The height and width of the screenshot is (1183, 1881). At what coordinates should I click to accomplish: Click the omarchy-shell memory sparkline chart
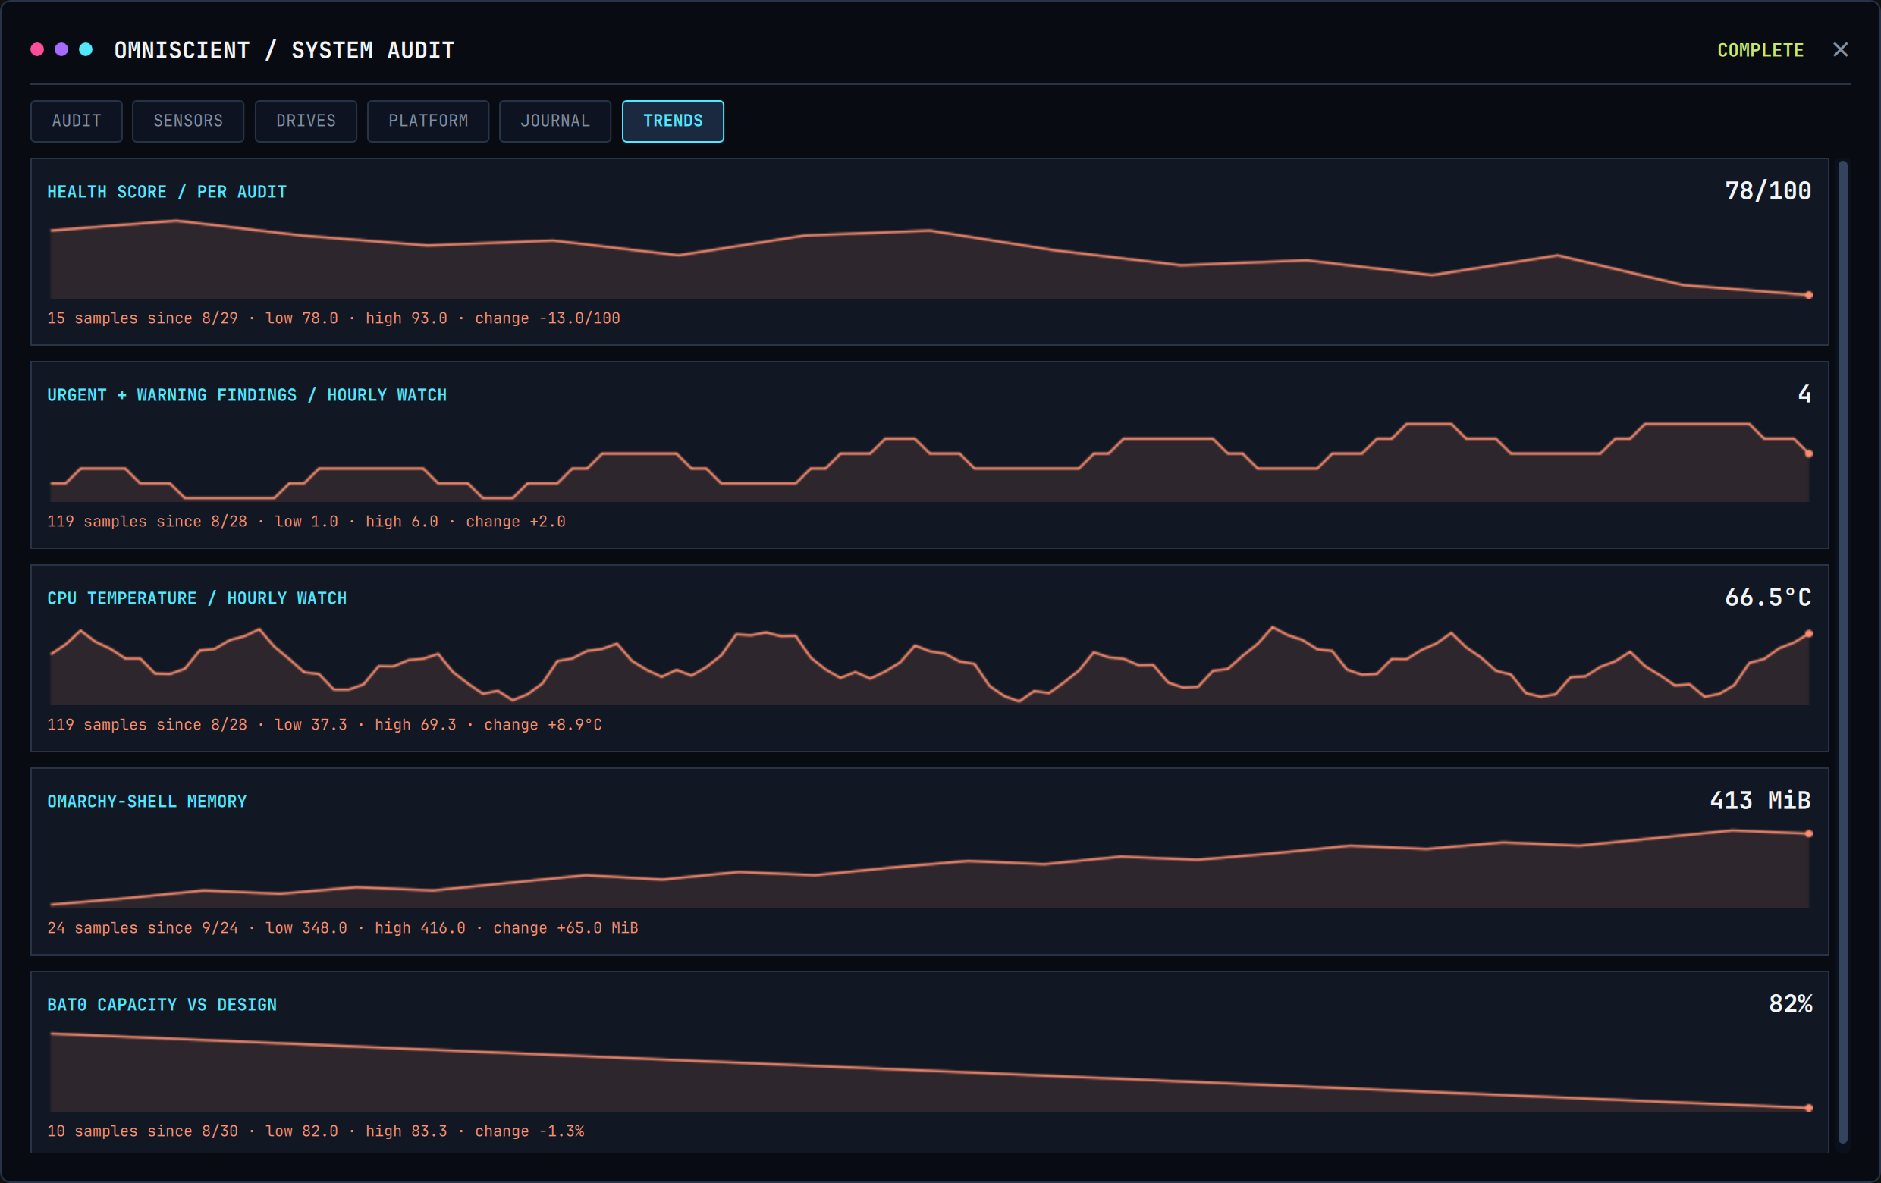930,868
